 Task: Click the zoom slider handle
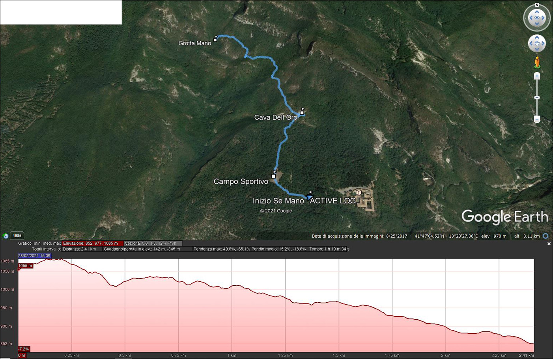(537, 97)
